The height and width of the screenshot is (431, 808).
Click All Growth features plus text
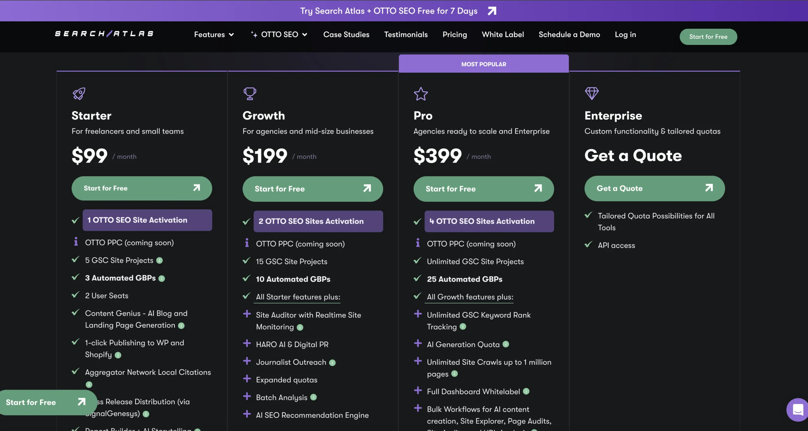(x=470, y=297)
